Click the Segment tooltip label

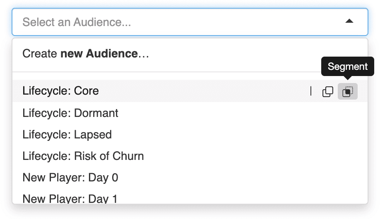[348, 67]
